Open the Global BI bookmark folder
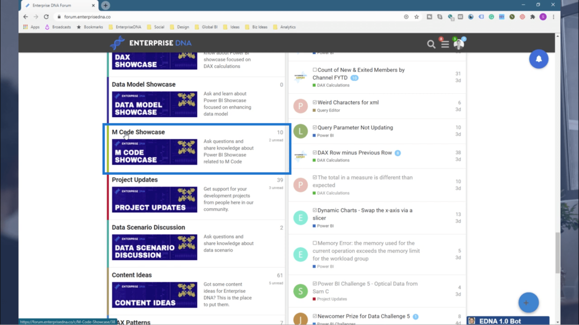The width and height of the screenshot is (579, 325). [206, 27]
